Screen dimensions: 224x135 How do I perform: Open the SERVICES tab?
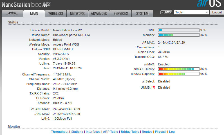tap(121, 13)
